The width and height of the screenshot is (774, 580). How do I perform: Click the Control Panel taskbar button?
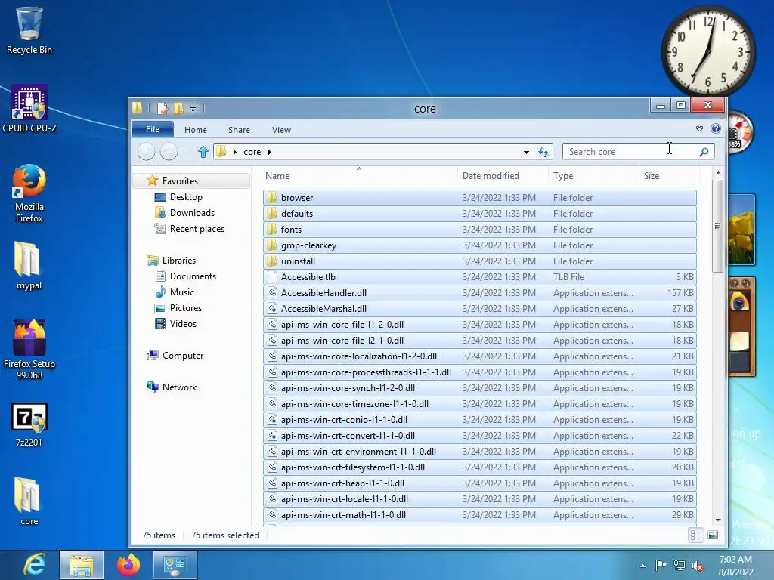pos(175,565)
